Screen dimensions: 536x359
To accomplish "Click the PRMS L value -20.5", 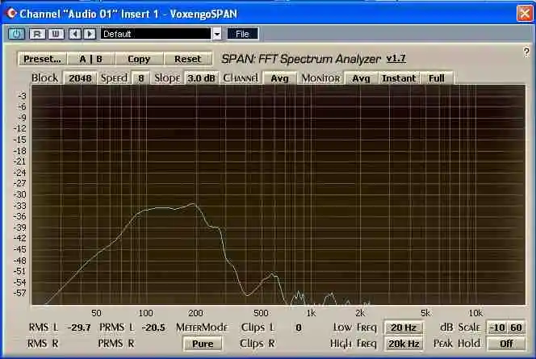I will coord(153,328).
